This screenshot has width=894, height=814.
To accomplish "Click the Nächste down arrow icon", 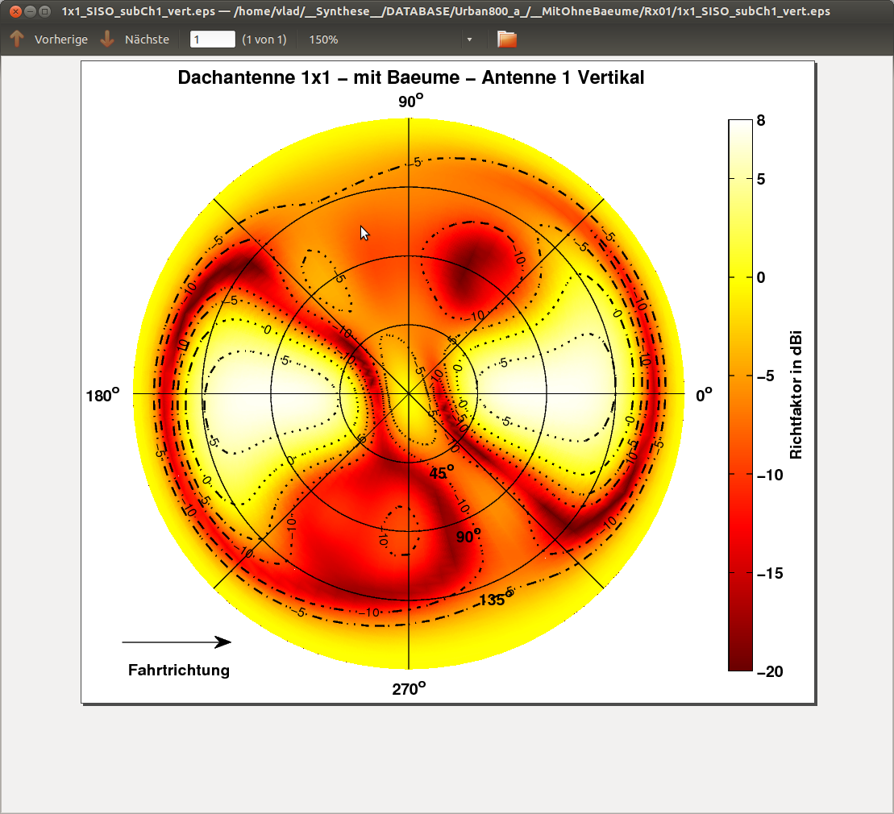I will click(107, 39).
